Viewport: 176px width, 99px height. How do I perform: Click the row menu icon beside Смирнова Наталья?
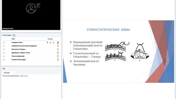tap(4, 46)
